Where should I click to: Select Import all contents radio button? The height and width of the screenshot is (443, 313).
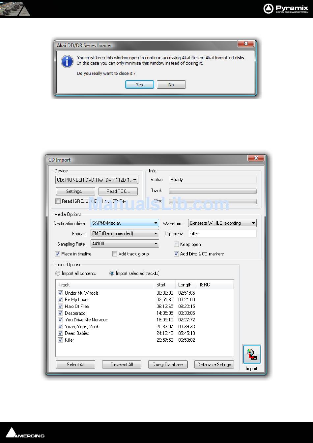(x=58, y=273)
